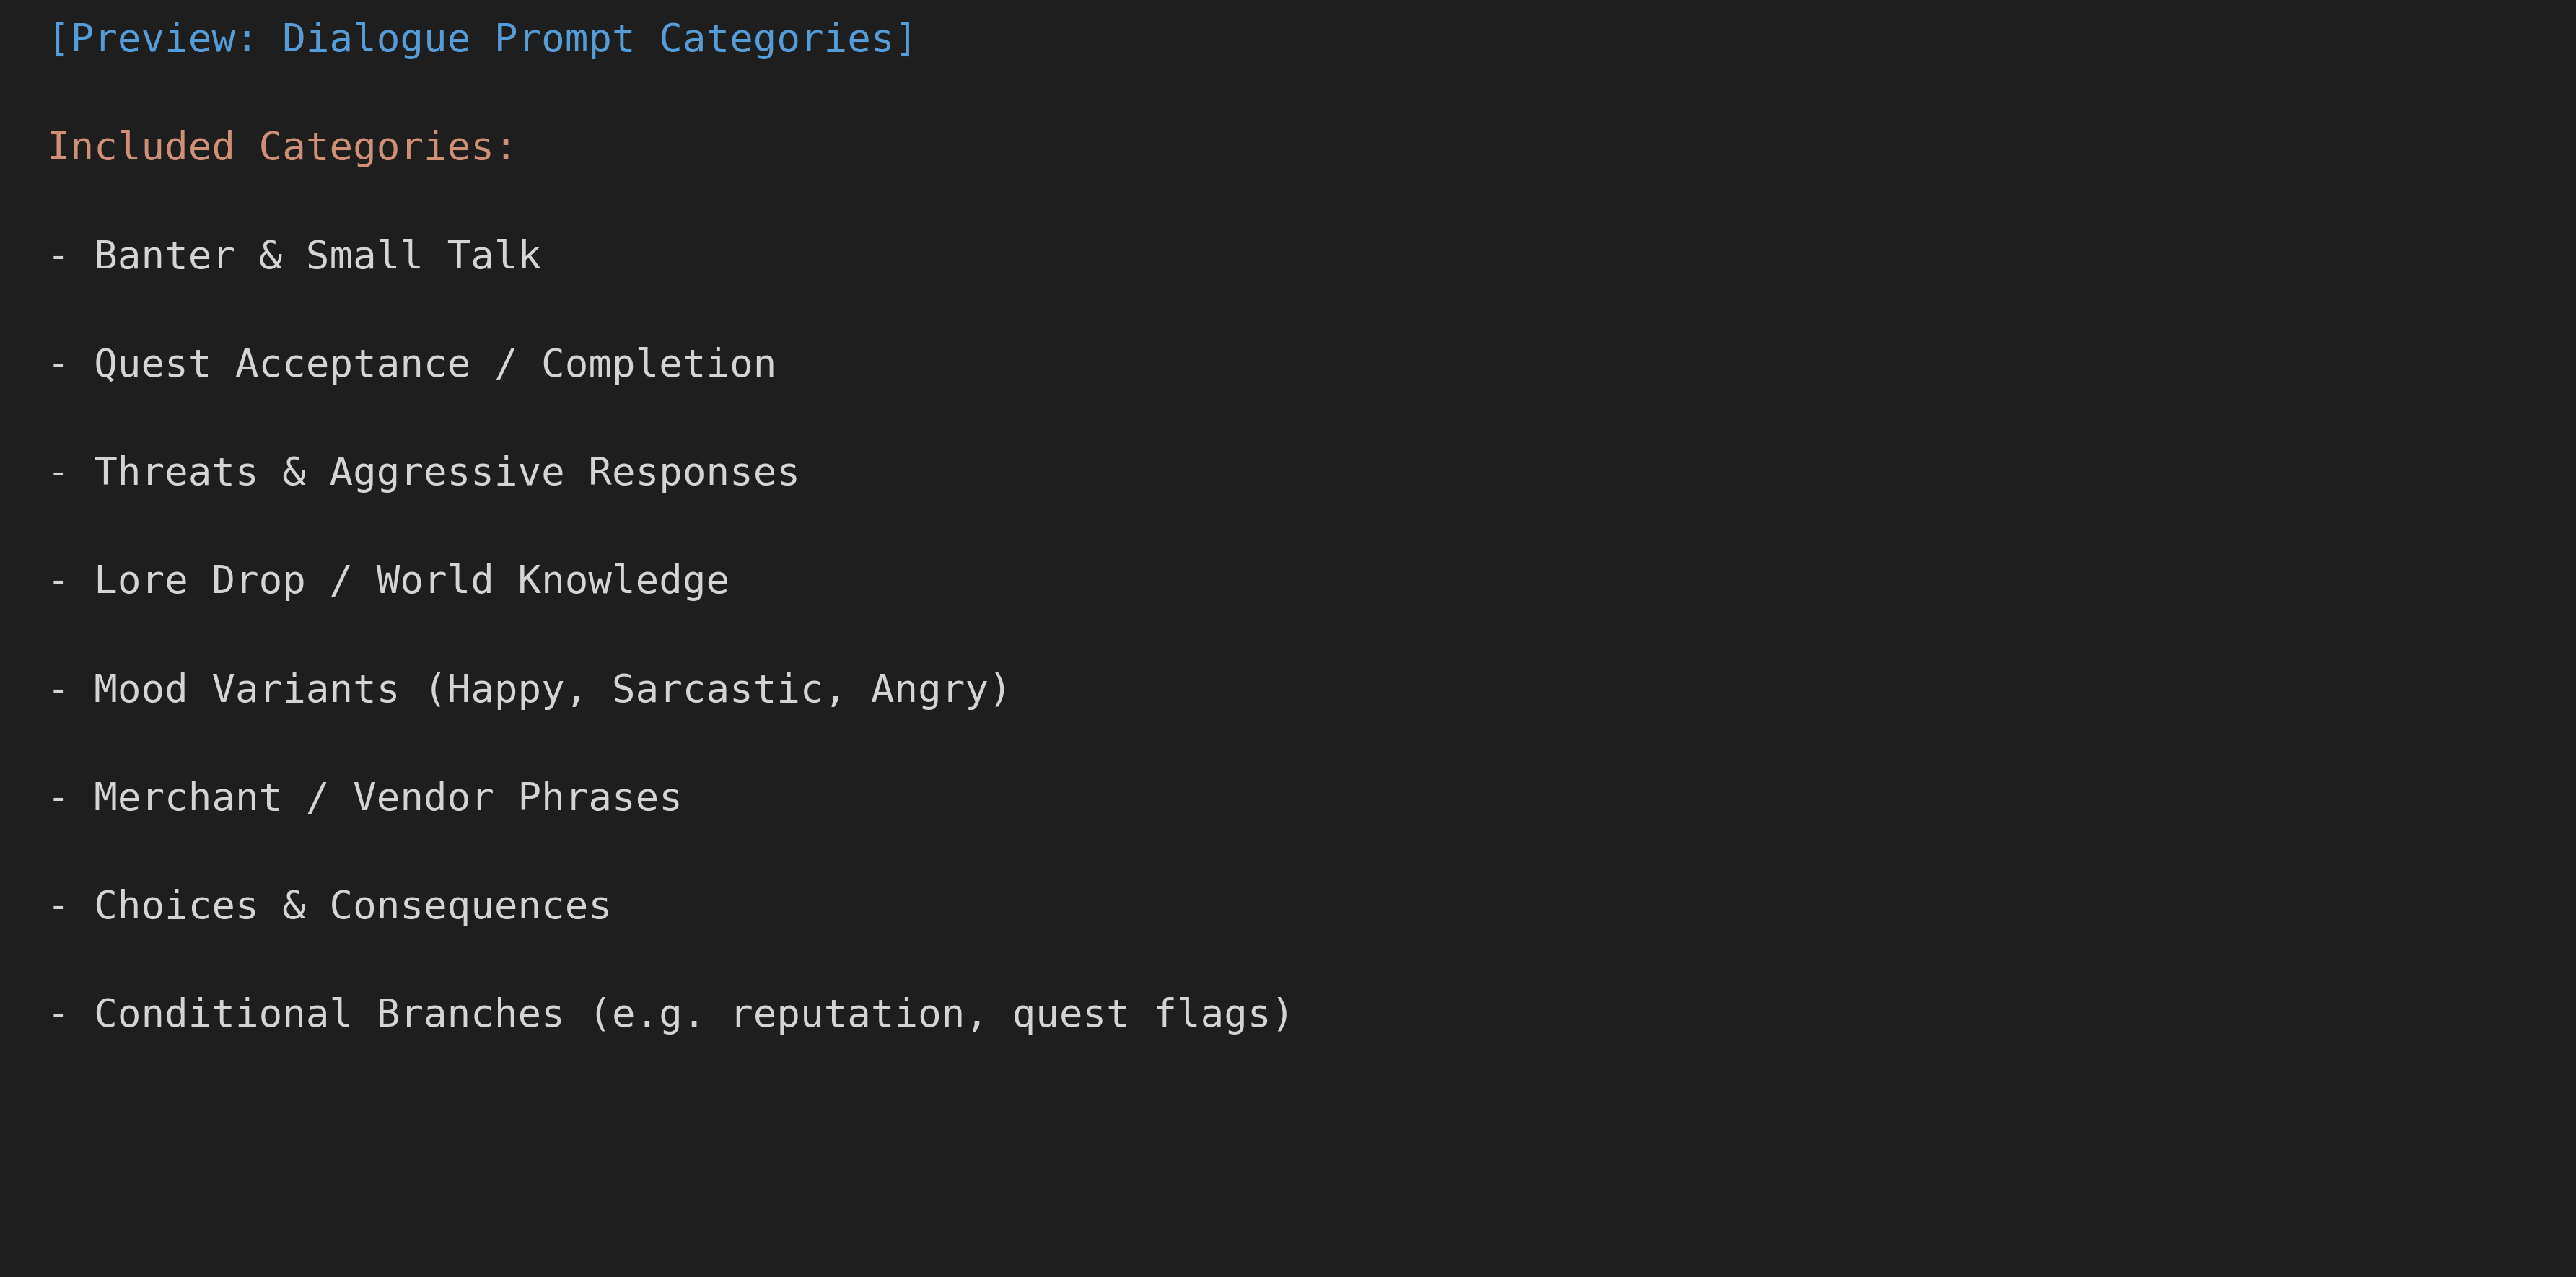Select Lore Drop / World Knowledge line
The image size is (2576, 1277).
tap(389, 580)
